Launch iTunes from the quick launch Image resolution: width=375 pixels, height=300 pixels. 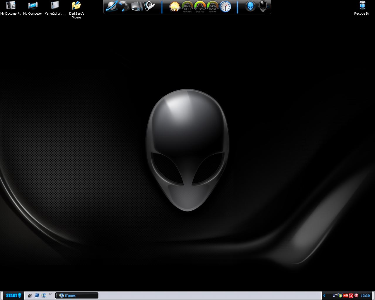click(44, 296)
